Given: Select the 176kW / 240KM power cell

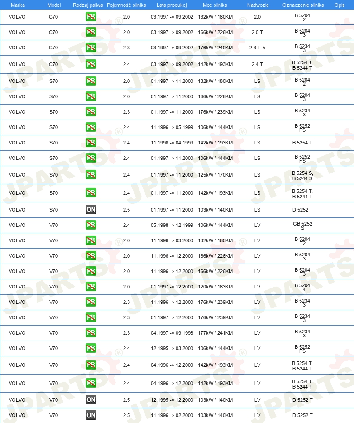Looking at the screenshot, I should (215, 48).
